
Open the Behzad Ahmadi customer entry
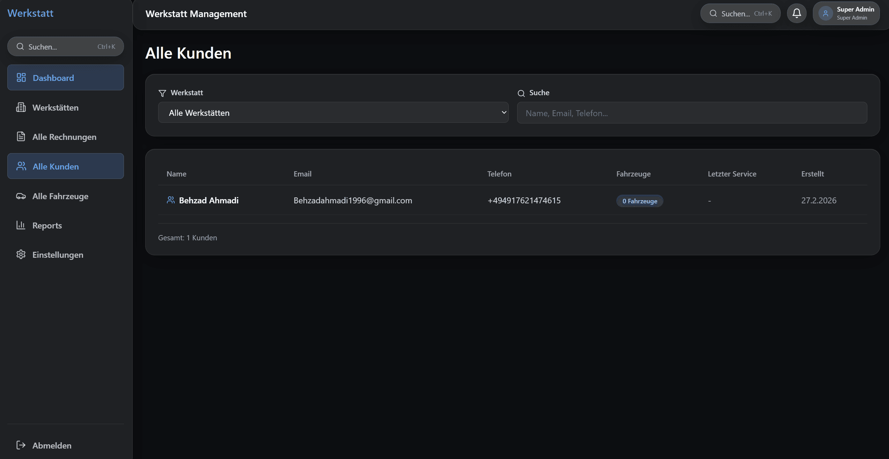click(x=209, y=201)
